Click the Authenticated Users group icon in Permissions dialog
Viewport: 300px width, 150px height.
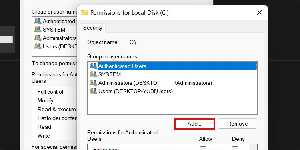click(93, 66)
